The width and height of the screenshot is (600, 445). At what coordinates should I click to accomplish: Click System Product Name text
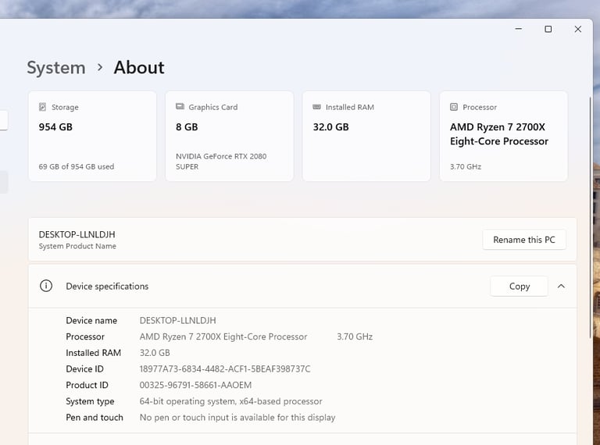click(x=77, y=246)
